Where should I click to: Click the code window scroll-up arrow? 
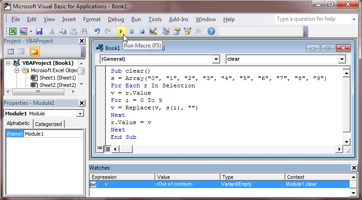tap(346, 74)
